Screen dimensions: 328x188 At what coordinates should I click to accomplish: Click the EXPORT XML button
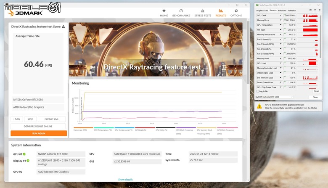(52, 119)
